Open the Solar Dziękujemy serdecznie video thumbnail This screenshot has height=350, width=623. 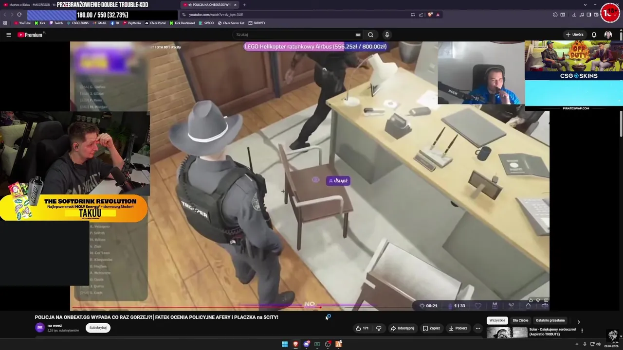[x=507, y=332]
